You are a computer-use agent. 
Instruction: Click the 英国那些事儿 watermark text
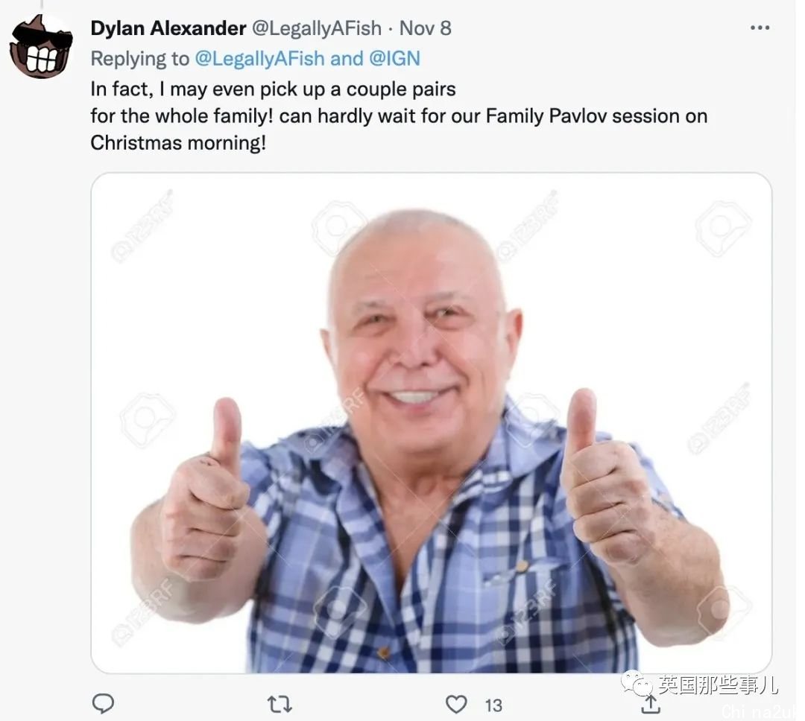tap(718, 684)
